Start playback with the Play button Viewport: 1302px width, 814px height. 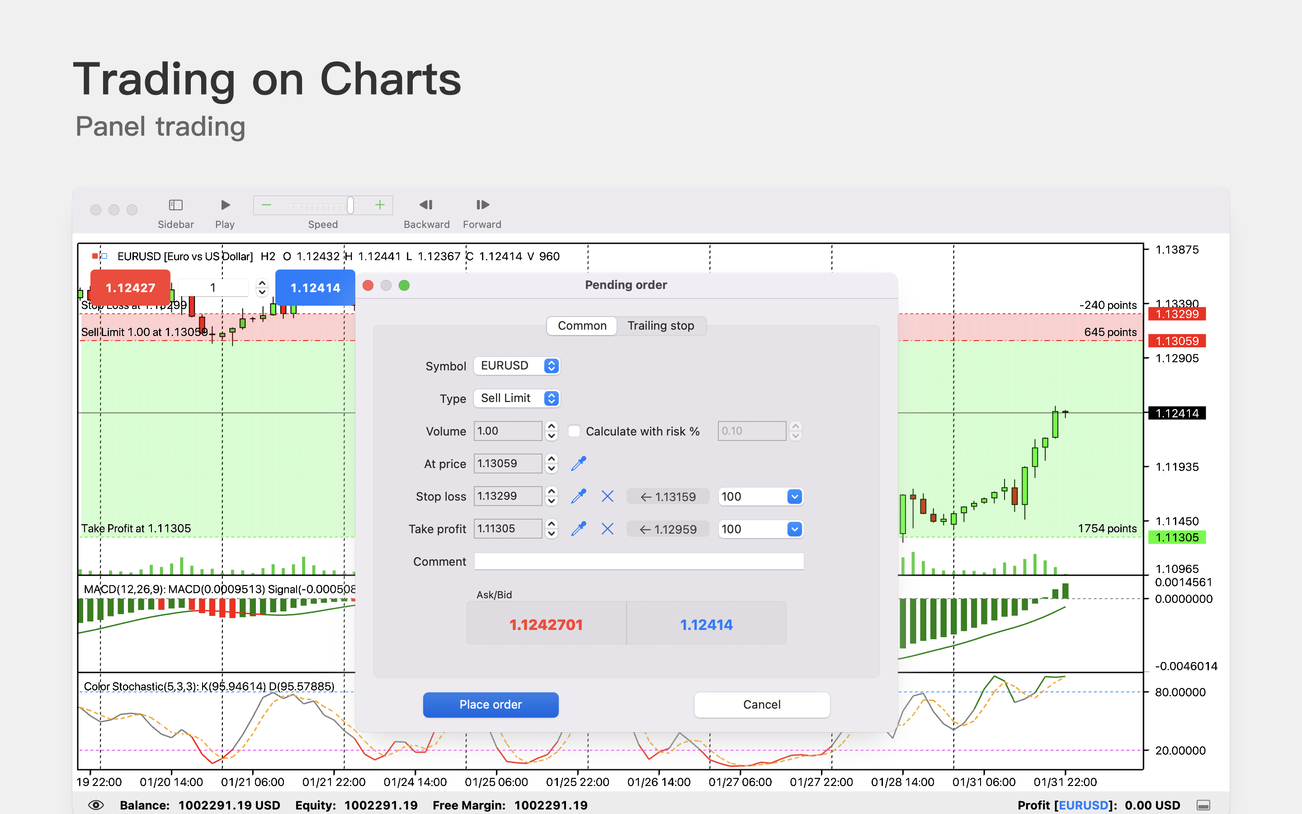pyautogui.click(x=226, y=205)
